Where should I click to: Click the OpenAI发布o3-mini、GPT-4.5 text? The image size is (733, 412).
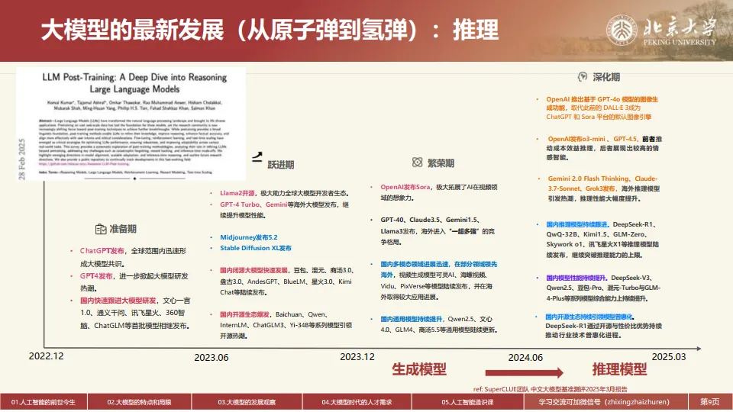click(593, 139)
